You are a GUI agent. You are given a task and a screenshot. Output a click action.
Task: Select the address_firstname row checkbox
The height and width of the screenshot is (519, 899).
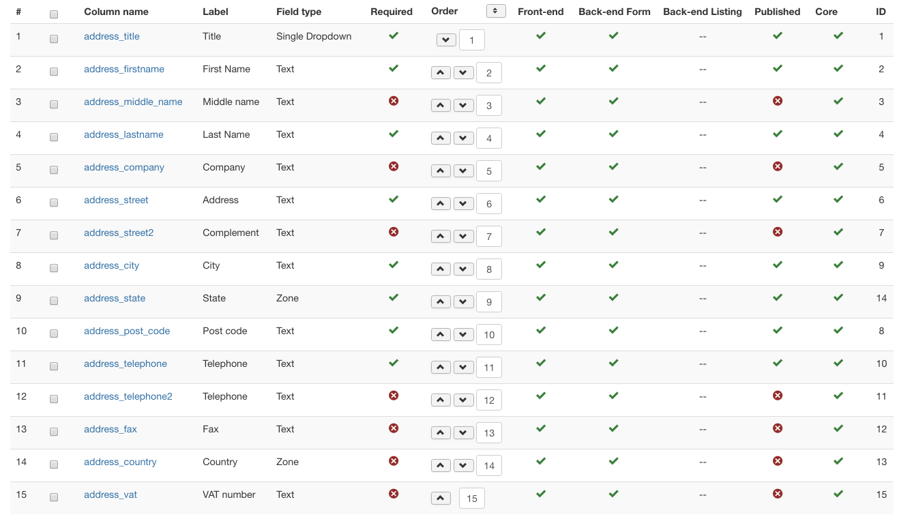(x=54, y=72)
